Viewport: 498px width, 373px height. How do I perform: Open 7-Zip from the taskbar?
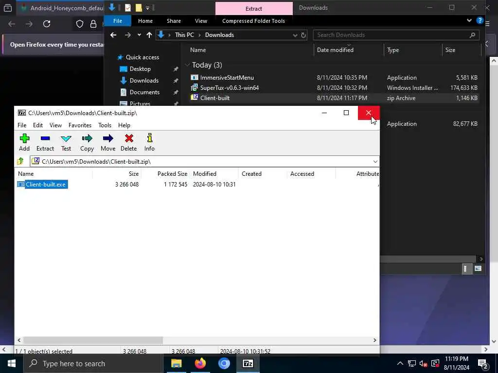(248, 363)
